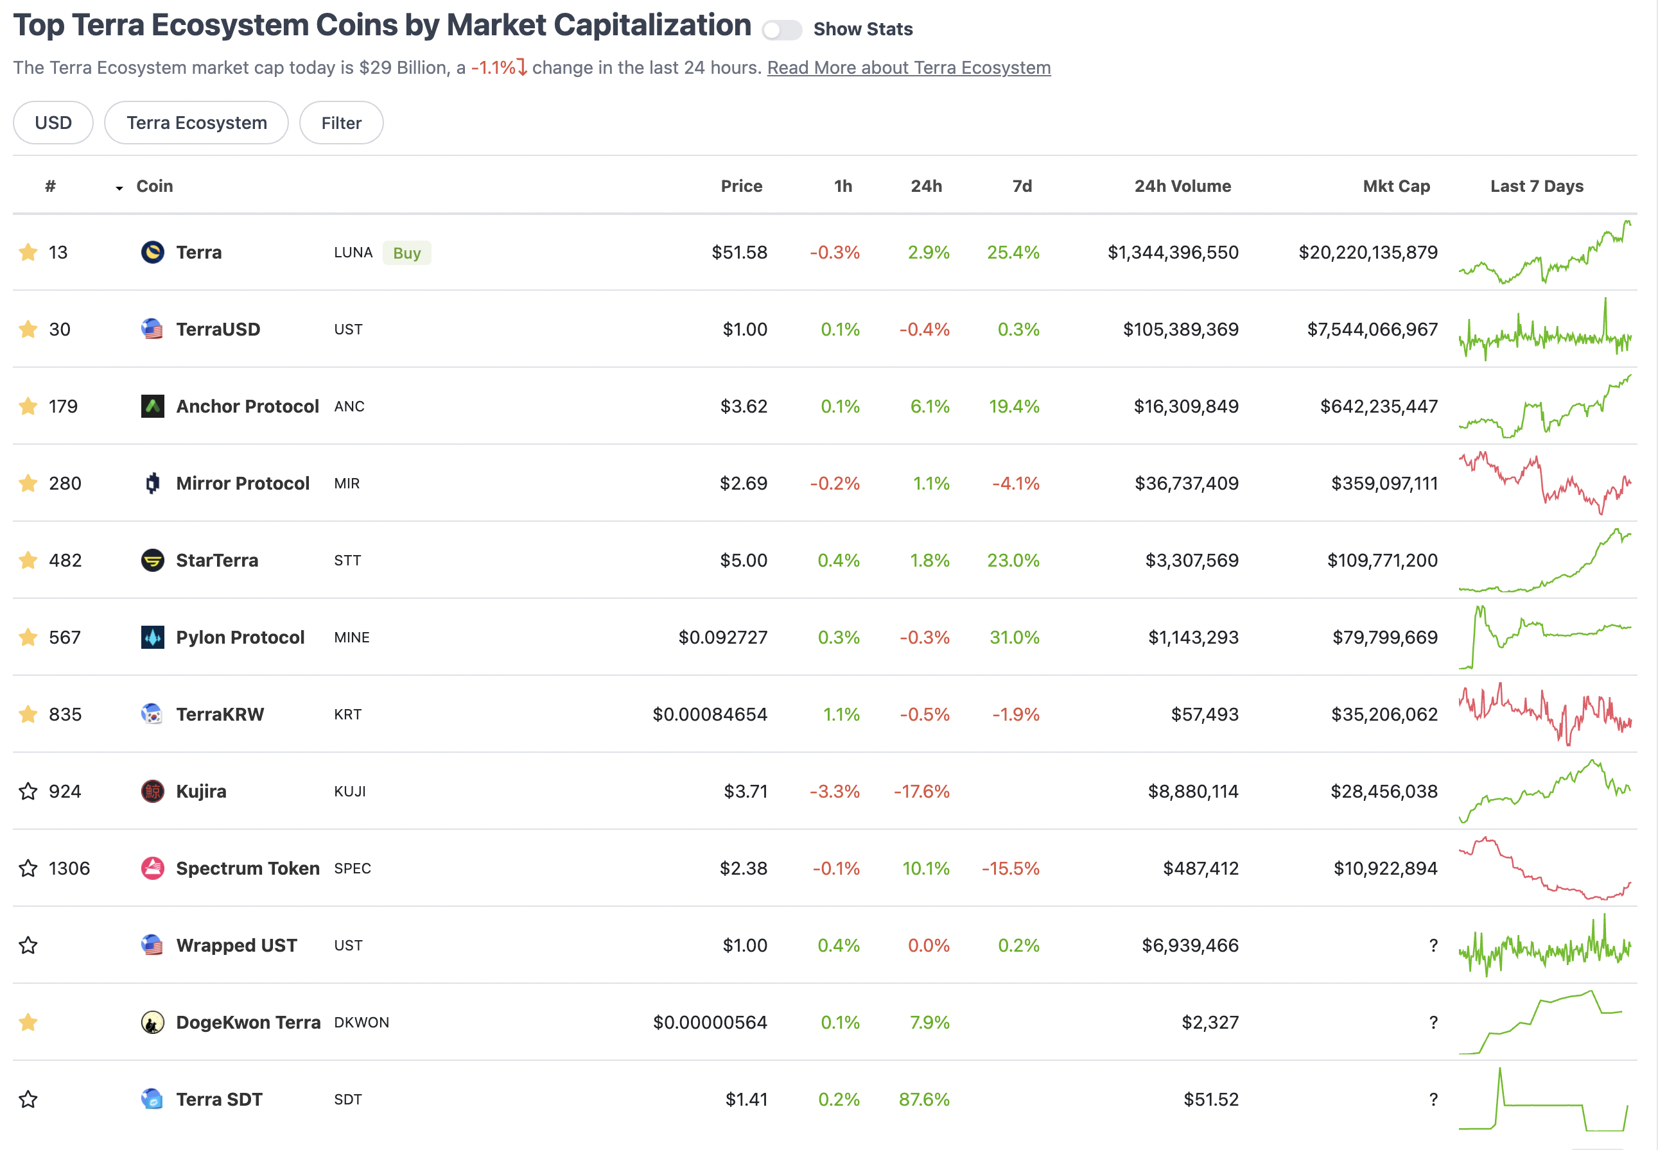
Task: Open the USD currency dropdown
Action: coord(53,123)
